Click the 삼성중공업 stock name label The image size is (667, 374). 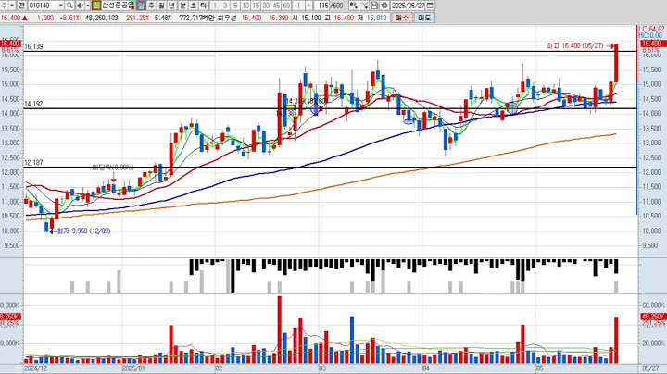coord(117,6)
